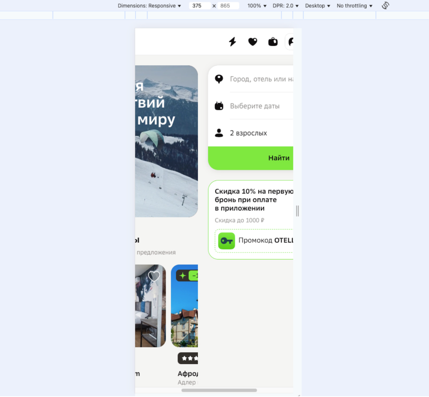Edit the viewport height field 865
Viewport: 429px width, 397px height.
pyautogui.click(x=228, y=6)
